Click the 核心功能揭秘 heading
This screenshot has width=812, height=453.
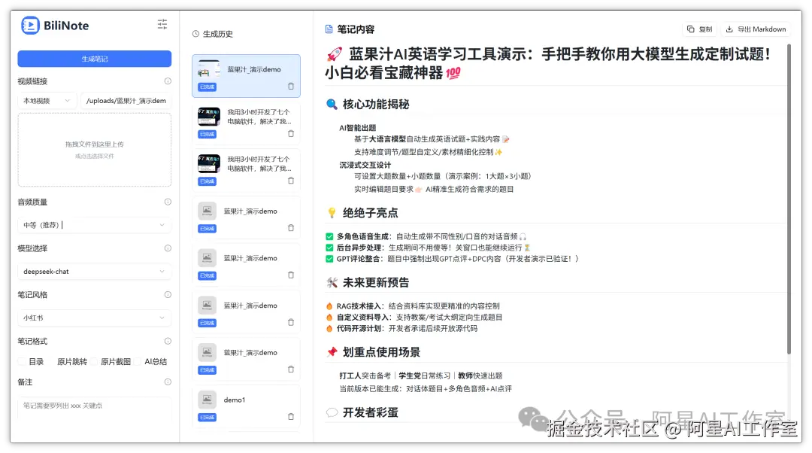375,104
